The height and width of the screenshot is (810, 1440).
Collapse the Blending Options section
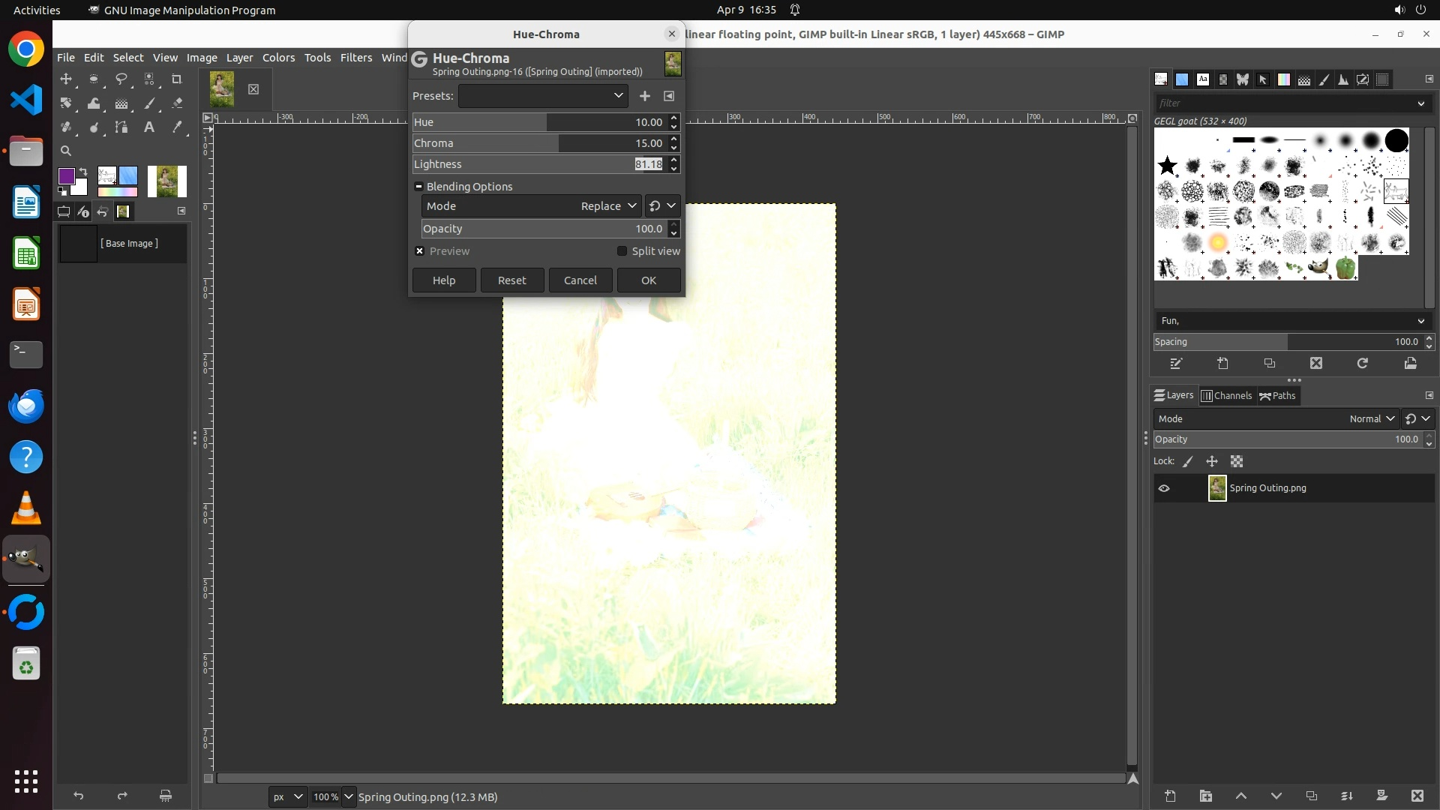coord(418,187)
